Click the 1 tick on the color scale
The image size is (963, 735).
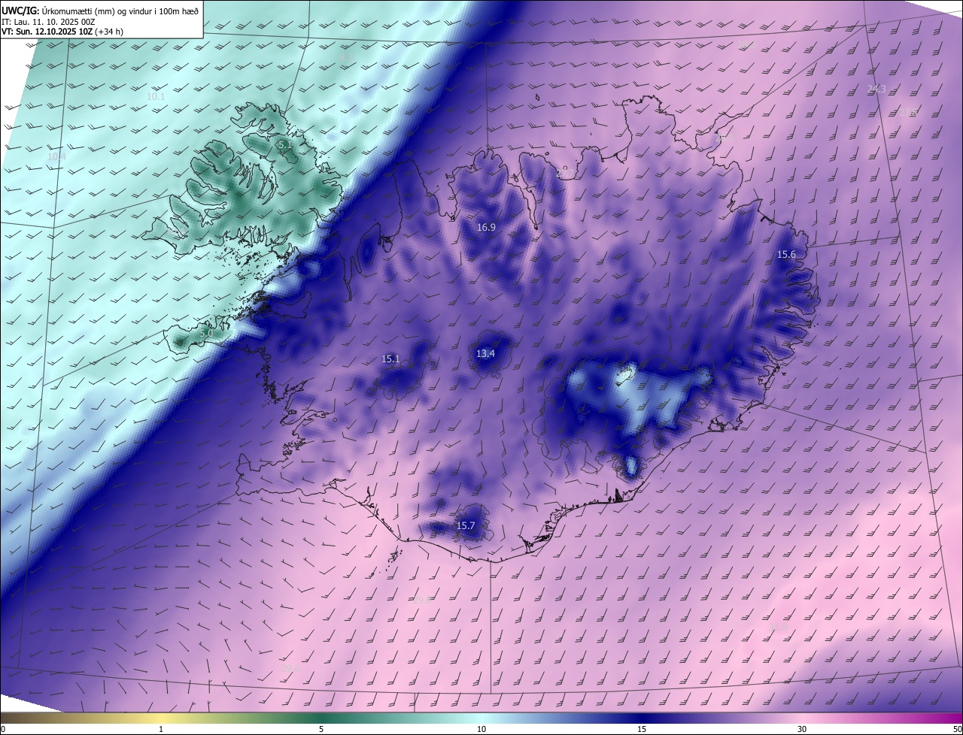click(161, 729)
